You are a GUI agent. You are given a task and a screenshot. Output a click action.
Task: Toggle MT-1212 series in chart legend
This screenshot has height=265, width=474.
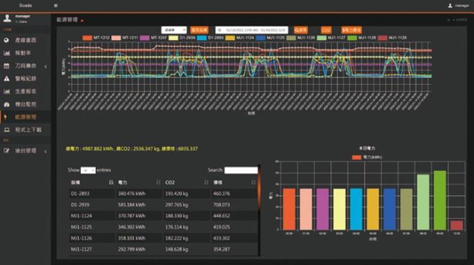tap(95, 38)
